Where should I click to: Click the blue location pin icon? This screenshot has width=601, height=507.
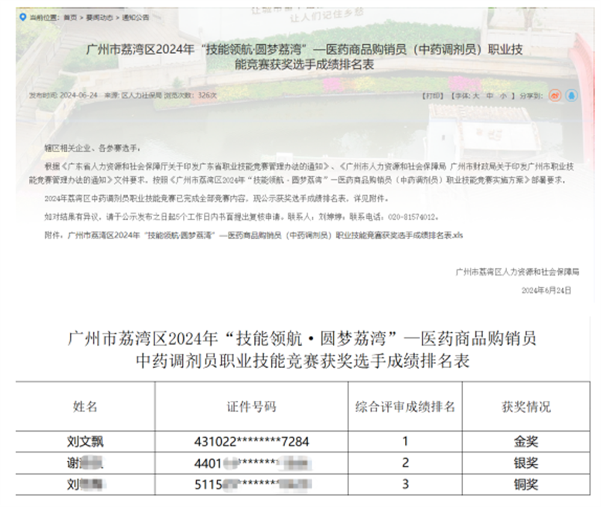(23, 17)
